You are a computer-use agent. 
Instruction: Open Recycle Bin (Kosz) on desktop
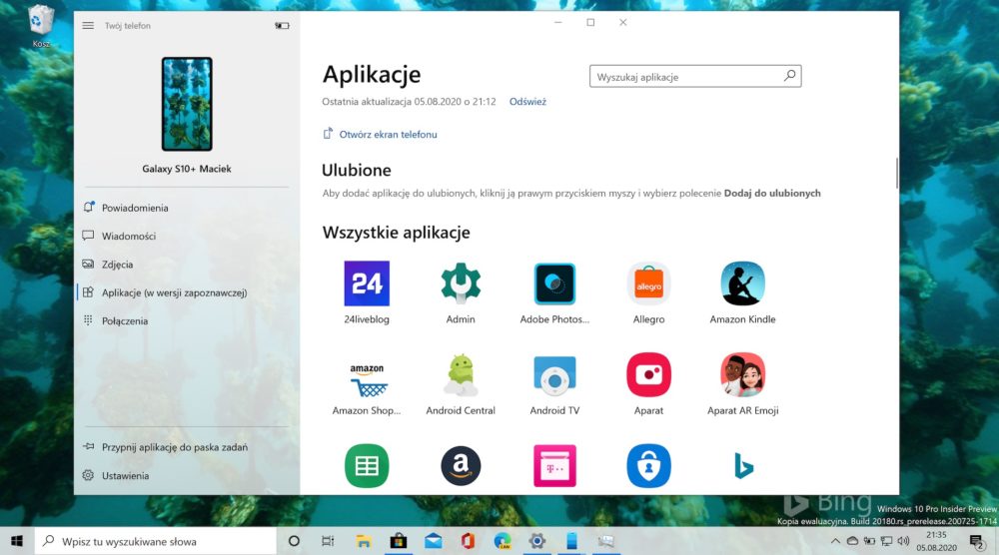(x=40, y=26)
